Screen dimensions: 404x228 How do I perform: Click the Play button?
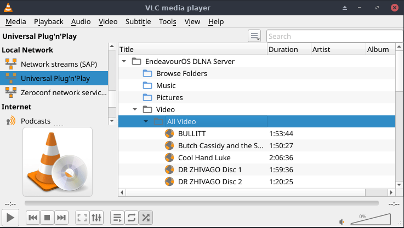point(10,218)
